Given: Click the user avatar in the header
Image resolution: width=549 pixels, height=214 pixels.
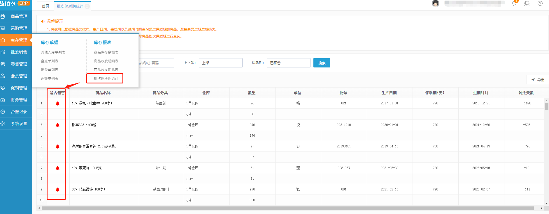Looking at the screenshot, I should pos(436,3).
